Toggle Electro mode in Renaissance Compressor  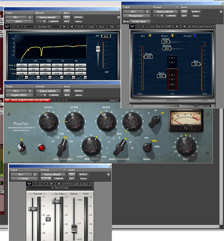coord(172,35)
